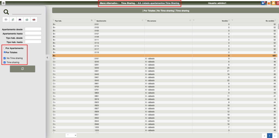The width and height of the screenshot is (279, 138).
Task: Click the Apartamento desde input field
Action: [33, 29]
